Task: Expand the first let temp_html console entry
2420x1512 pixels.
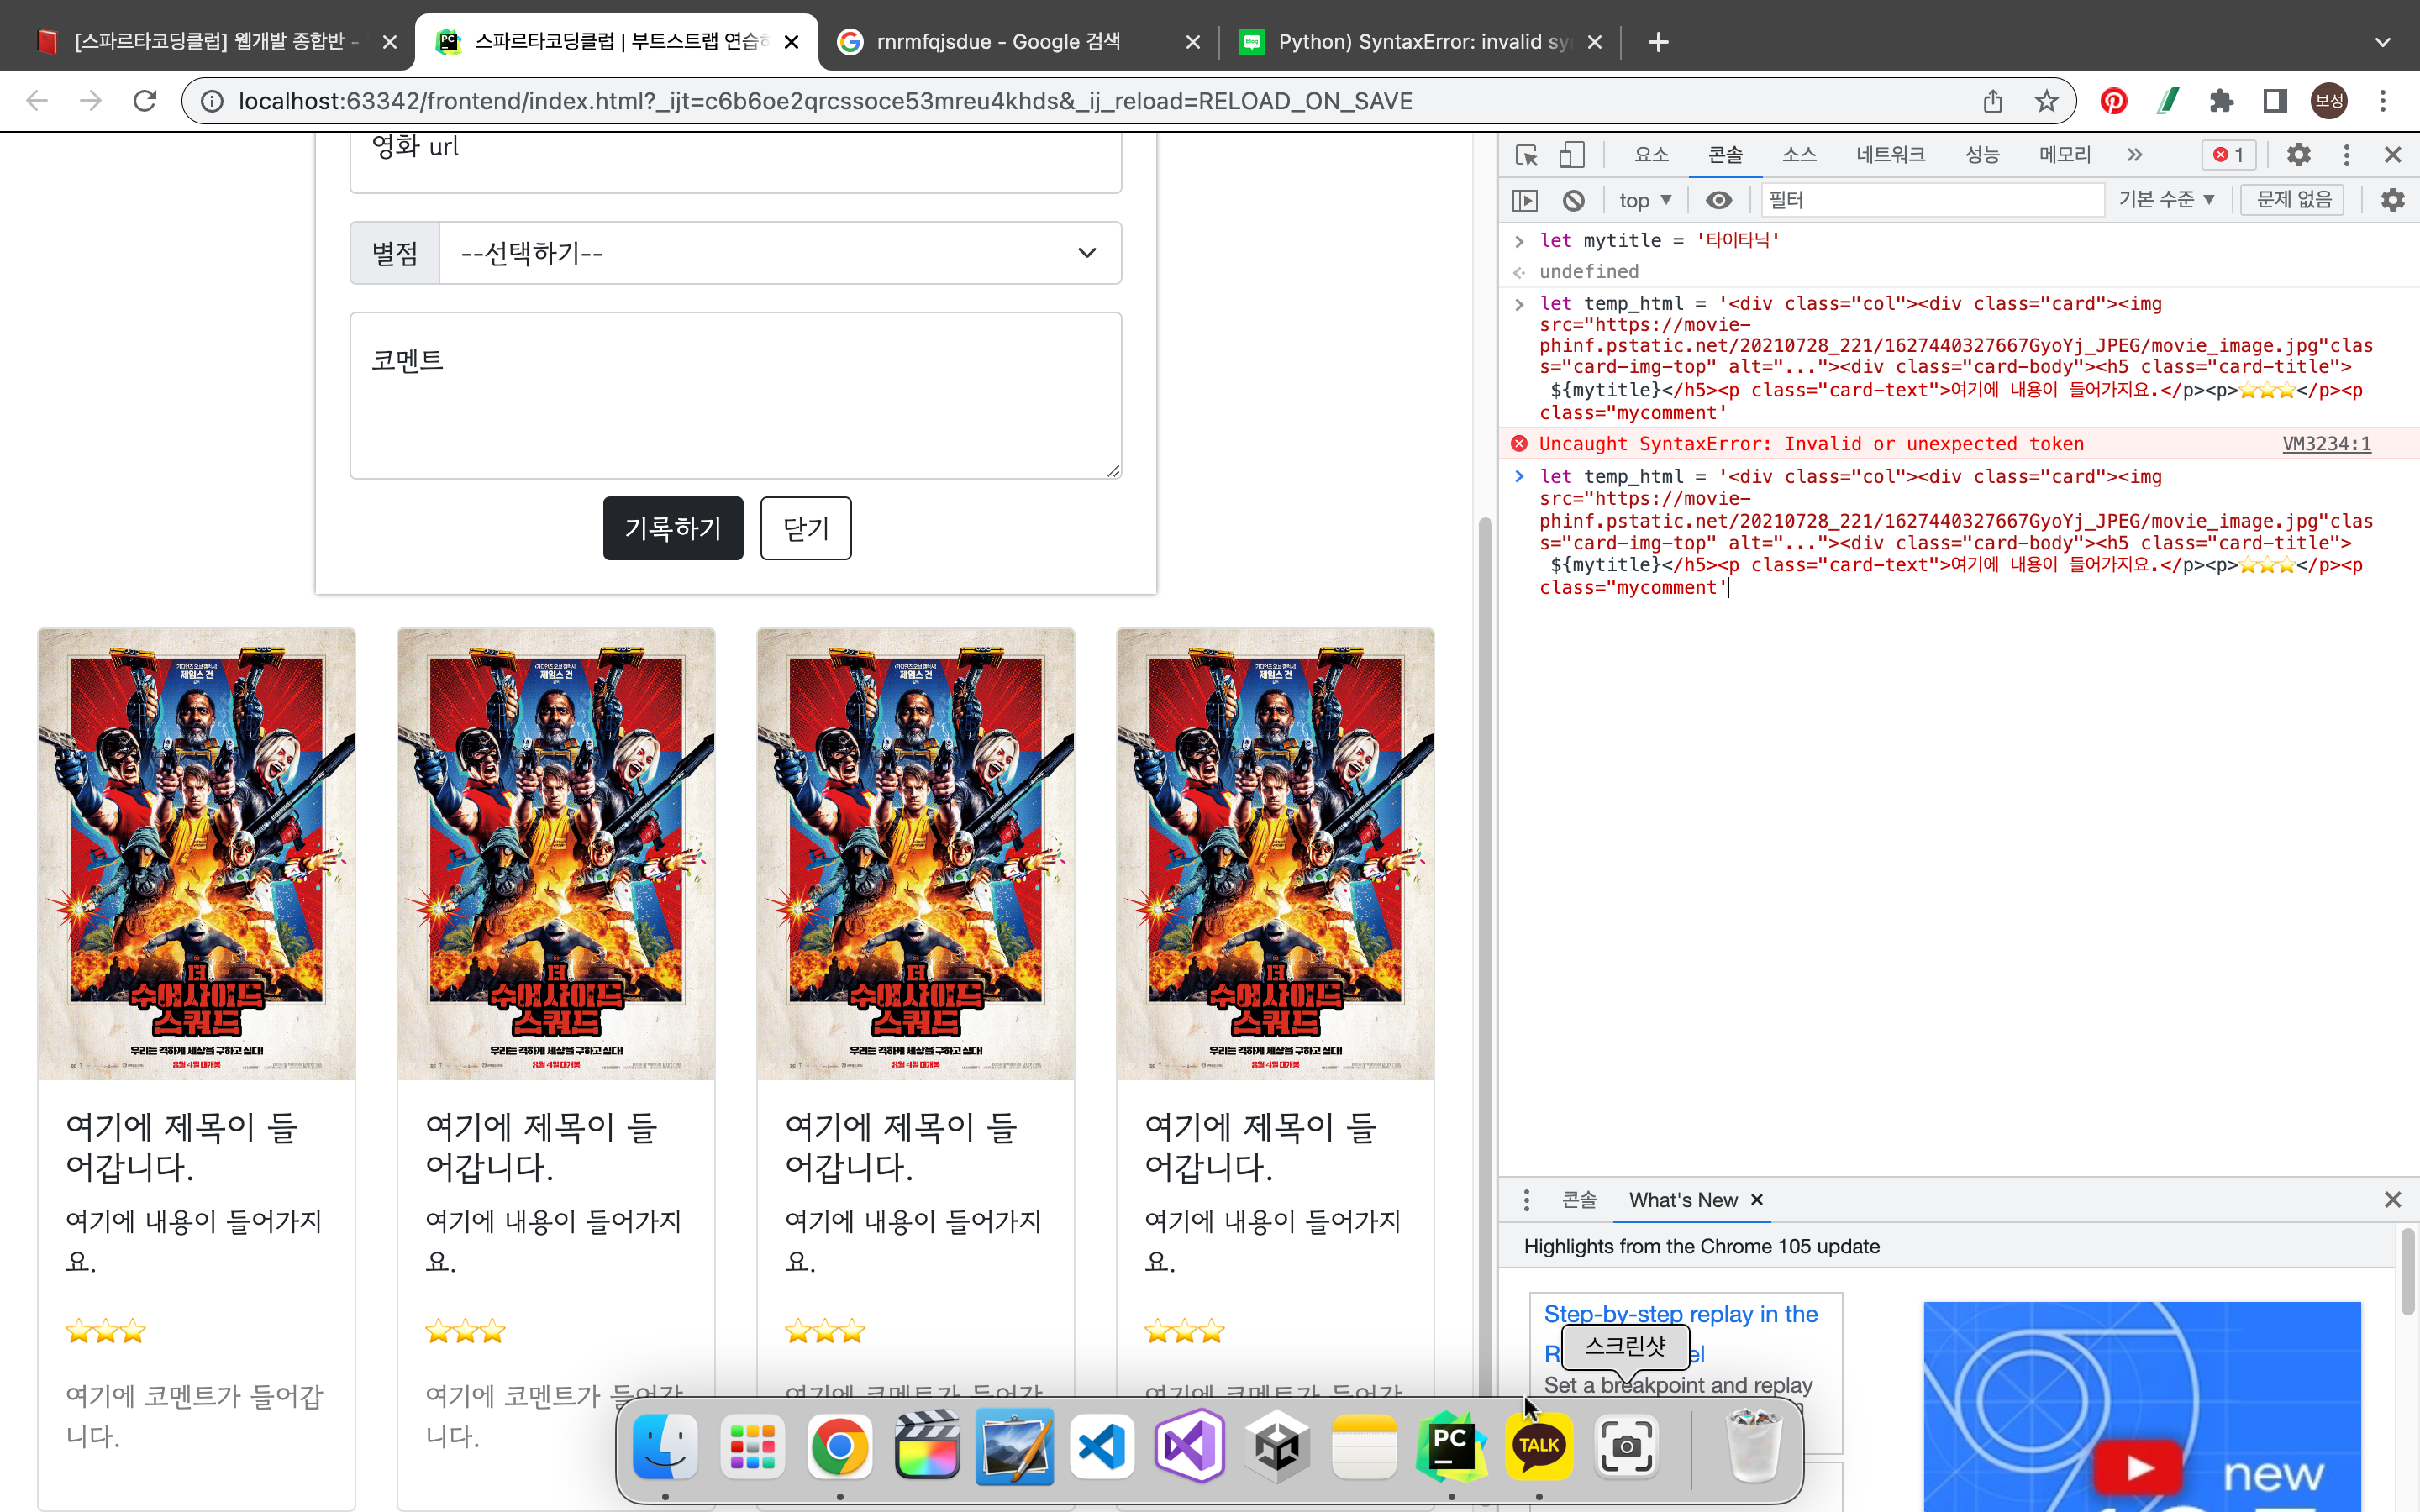Action: (x=1519, y=304)
